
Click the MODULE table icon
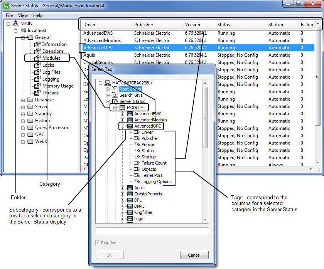point(122,108)
